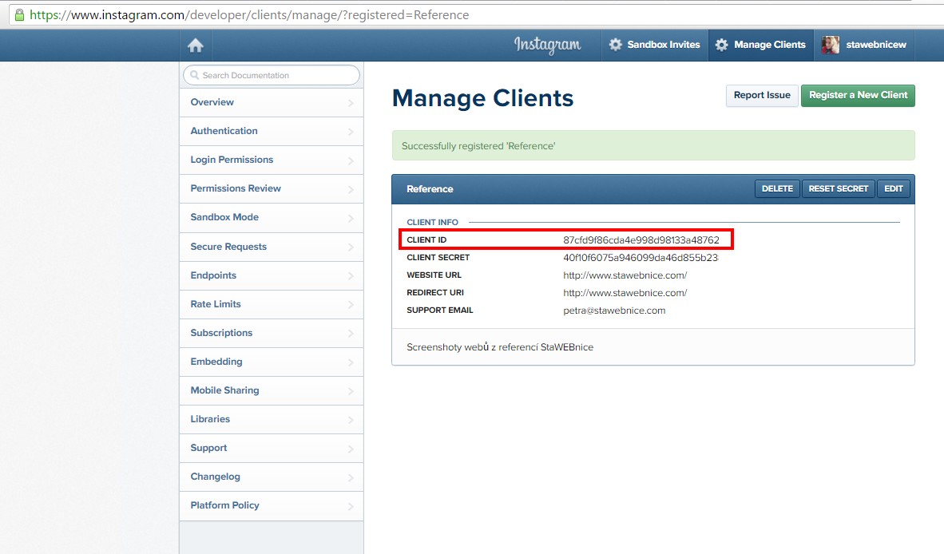This screenshot has width=944, height=554.
Task: Expand Overview row chevron
Action: pyautogui.click(x=351, y=104)
